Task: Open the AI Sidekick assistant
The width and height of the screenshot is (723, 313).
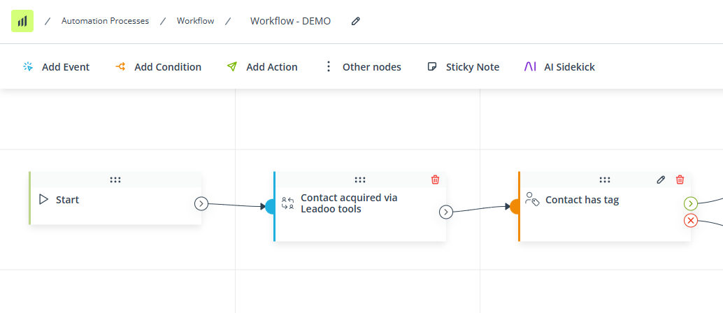Action: click(559, 67)
